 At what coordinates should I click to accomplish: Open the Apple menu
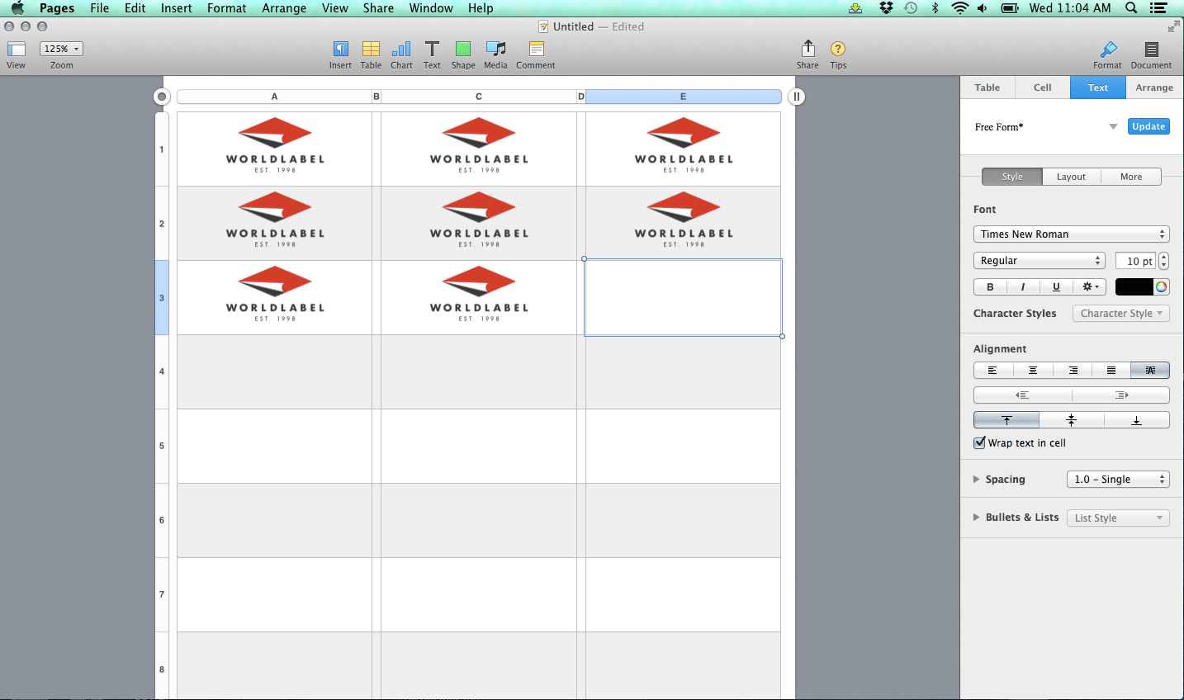[17, 7]
